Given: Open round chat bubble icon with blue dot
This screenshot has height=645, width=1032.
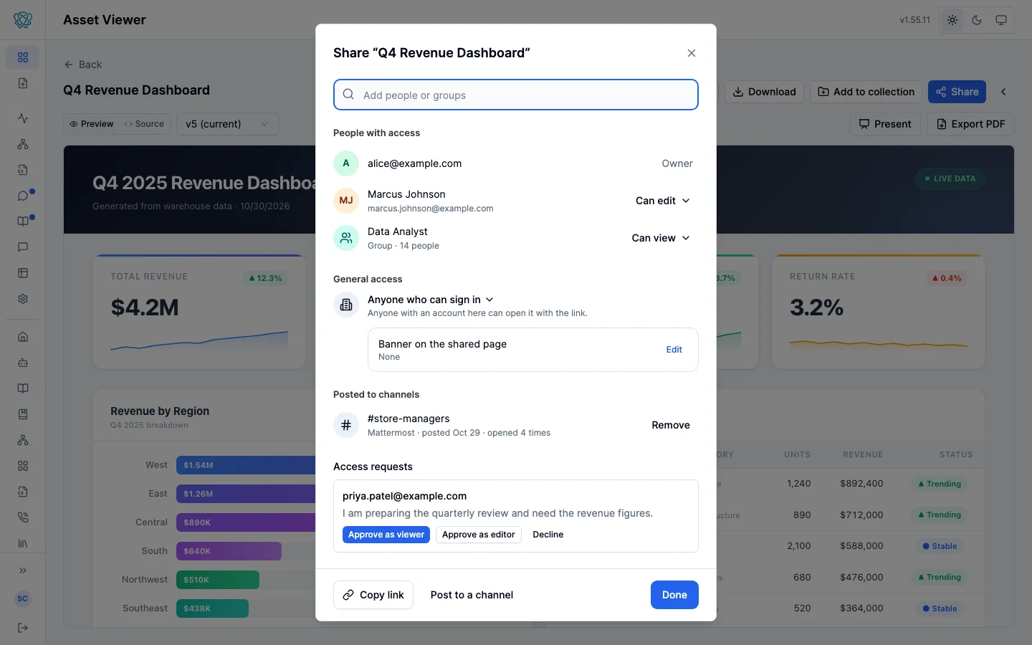Looking at the screenshot, I should coord(23,196).
